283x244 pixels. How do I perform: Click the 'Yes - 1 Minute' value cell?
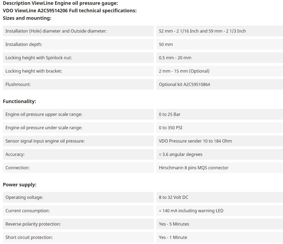[x=173, y=237]
